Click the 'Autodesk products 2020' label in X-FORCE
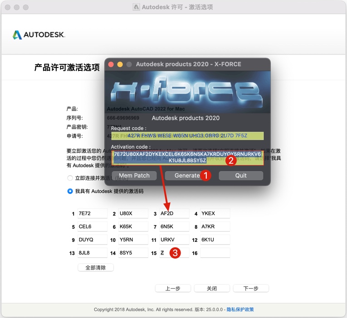 pyautogui.click(x=186, y=118)
